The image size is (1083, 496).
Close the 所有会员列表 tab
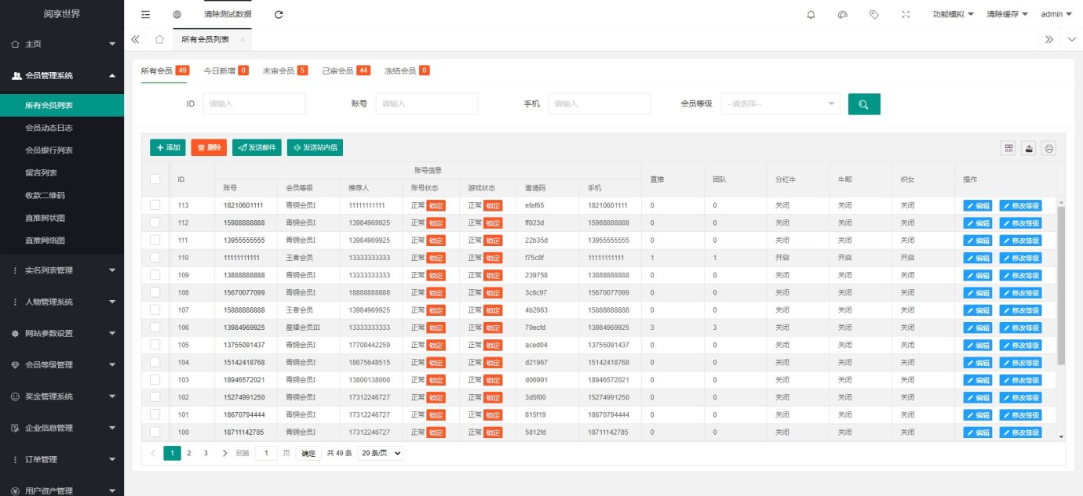click(x=242, y=39)
